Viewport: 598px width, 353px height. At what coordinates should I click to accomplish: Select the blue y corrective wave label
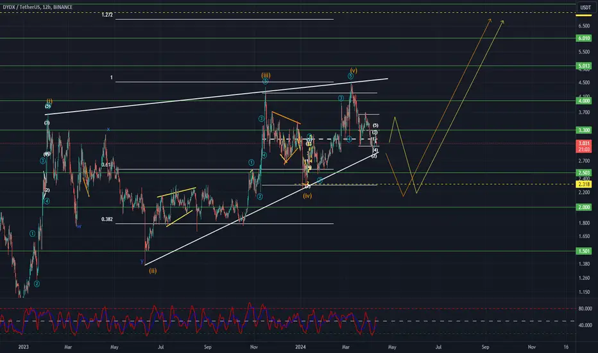[x=142, y=261]
